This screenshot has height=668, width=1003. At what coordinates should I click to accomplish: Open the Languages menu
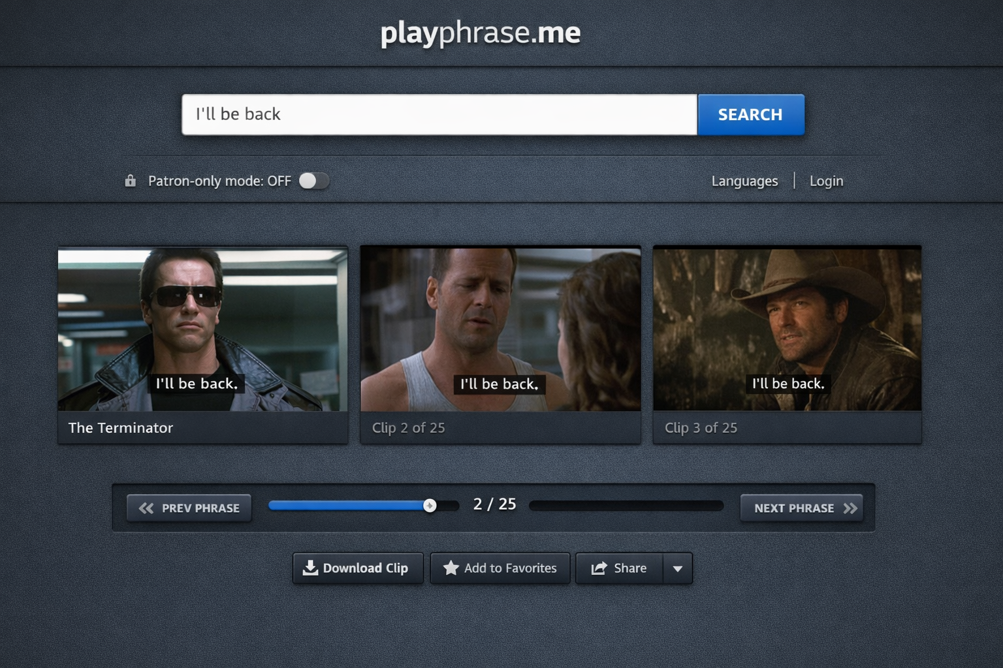pyautogui.click(x=744, y=181)
